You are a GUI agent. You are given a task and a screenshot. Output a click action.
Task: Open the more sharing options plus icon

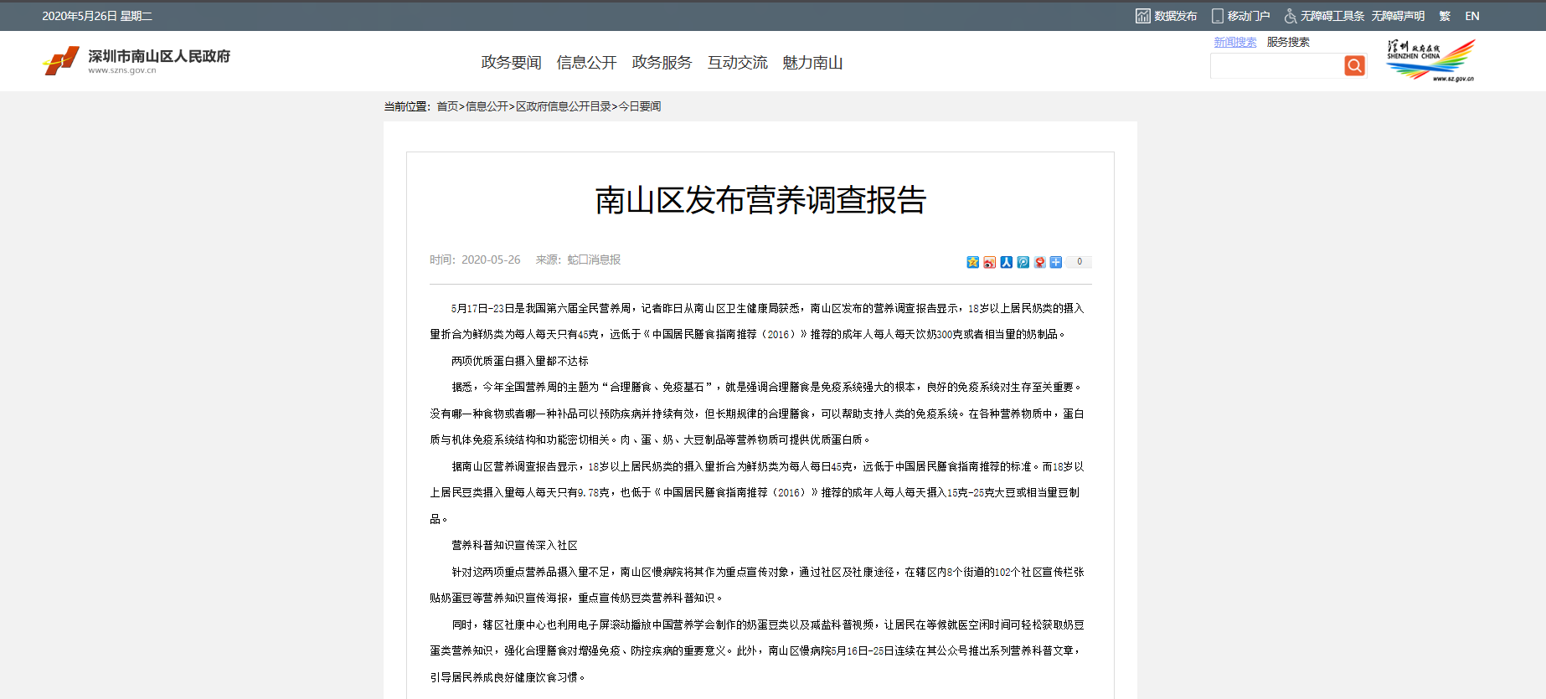click(1056, 262)
